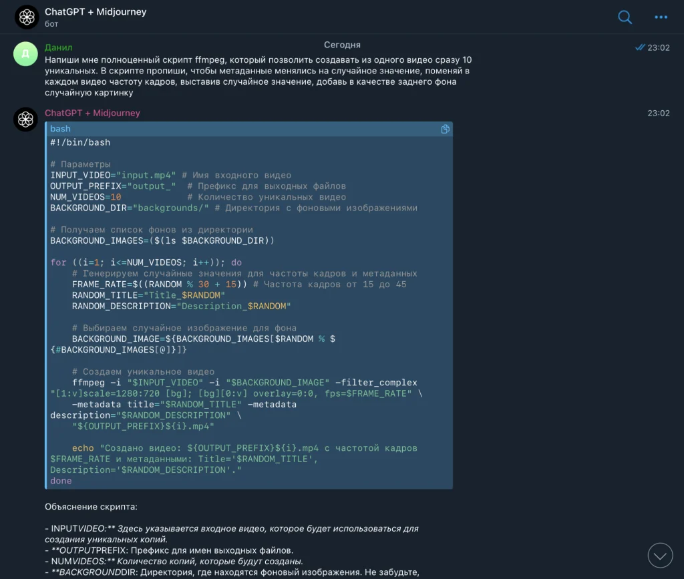
Task: Click the Сегодня date label
Action: [342, 45]
